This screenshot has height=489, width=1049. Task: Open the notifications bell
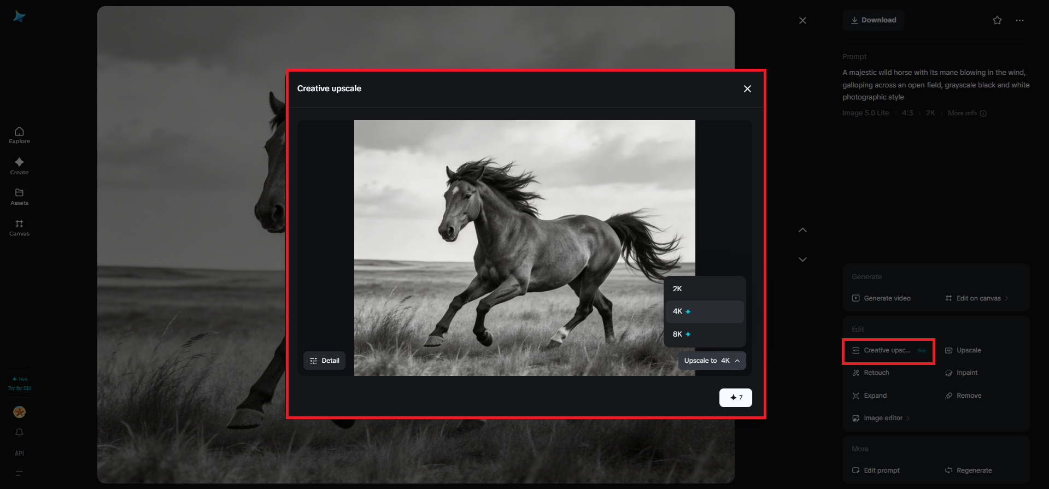19,432
